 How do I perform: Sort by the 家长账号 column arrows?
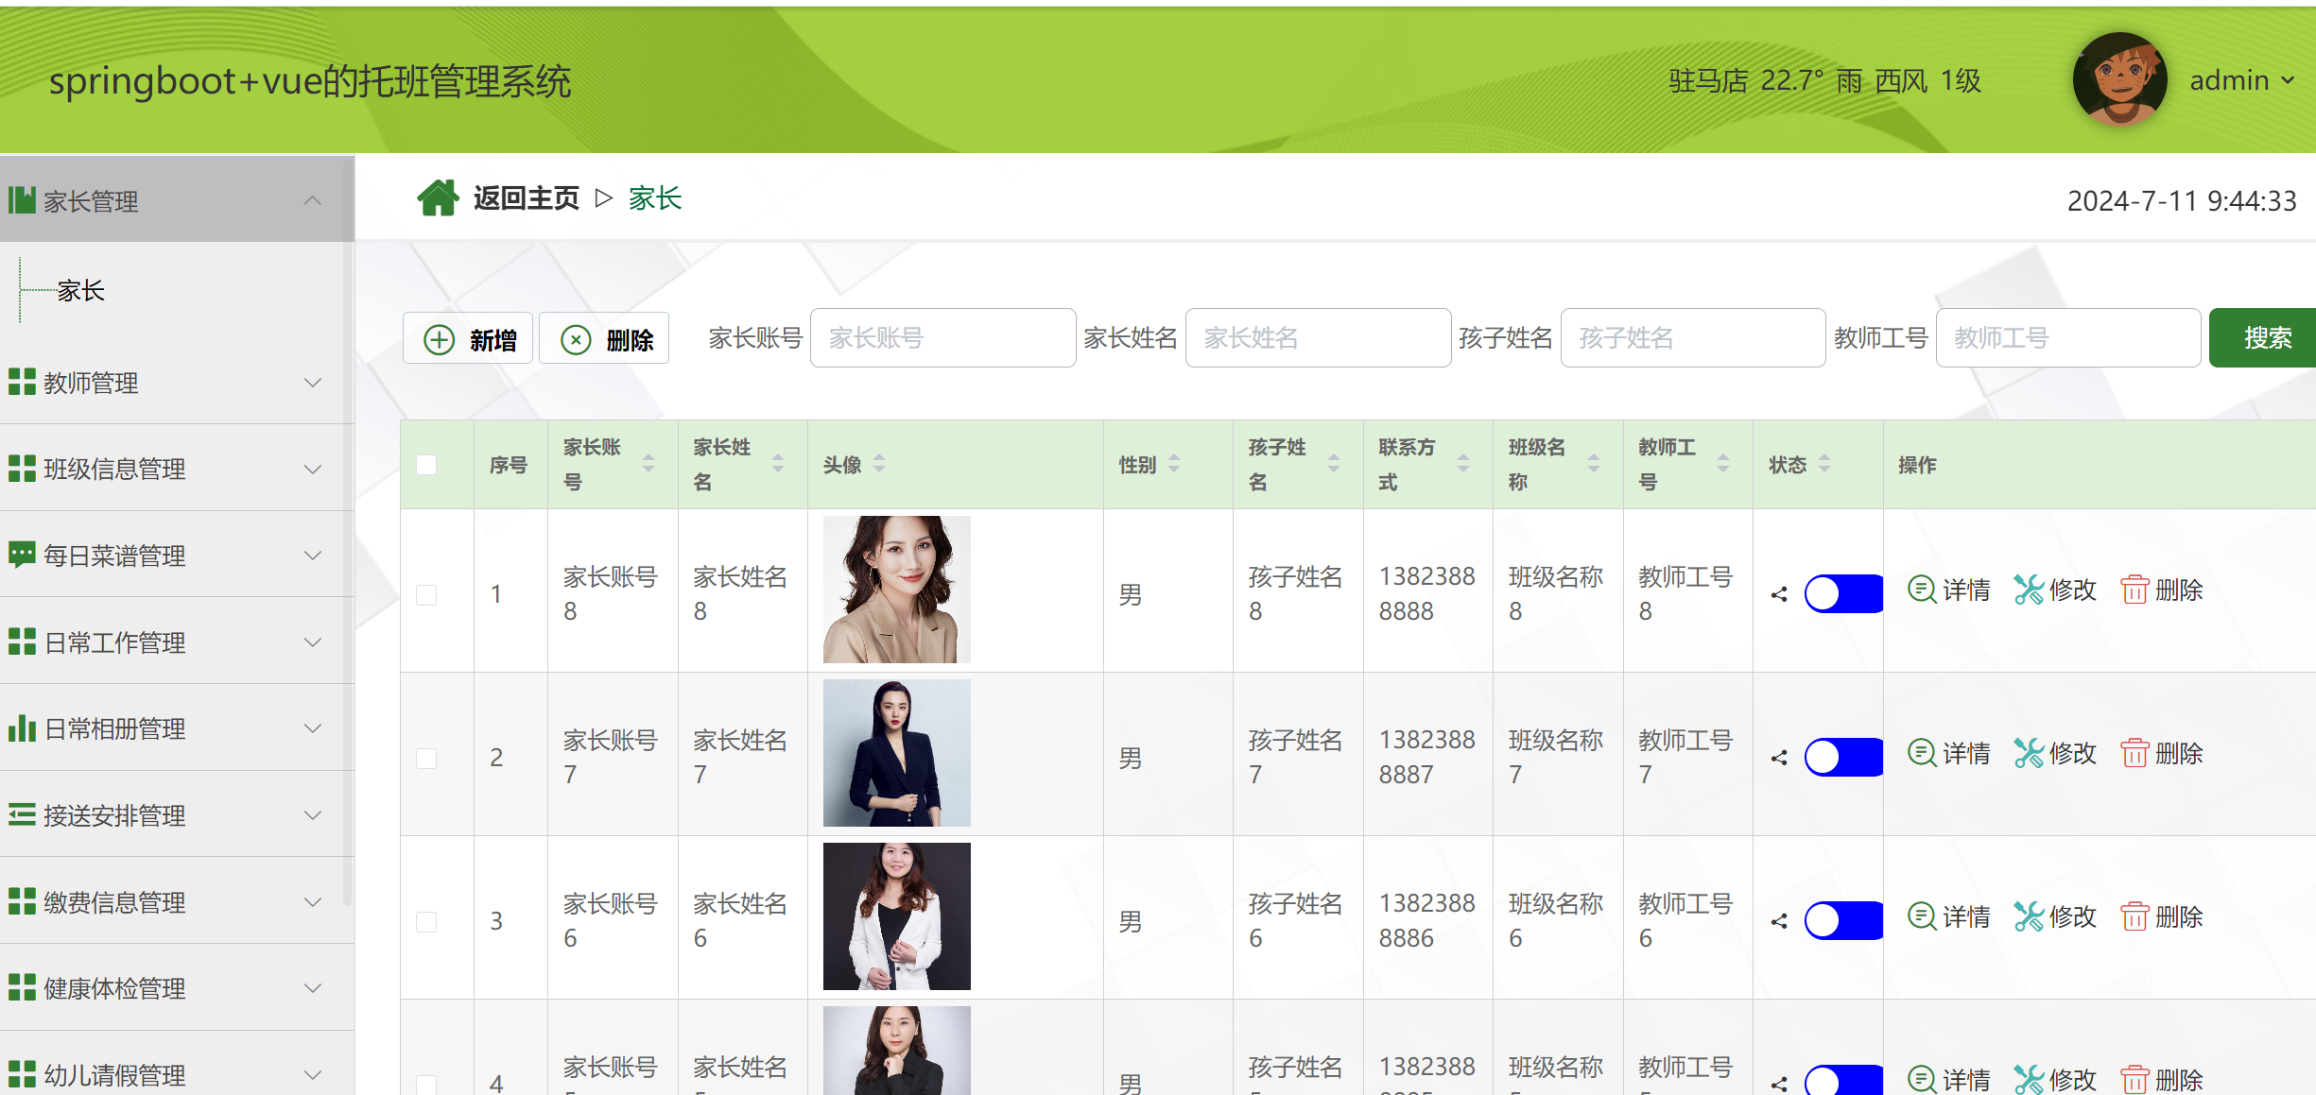[x=648, y=464]
